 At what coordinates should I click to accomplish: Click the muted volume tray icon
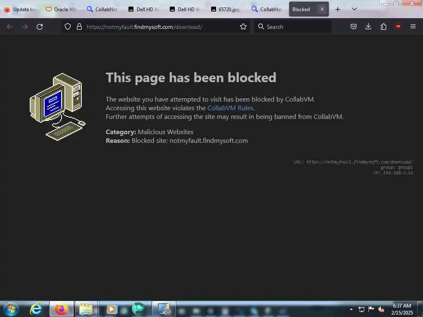pos(381,310)
